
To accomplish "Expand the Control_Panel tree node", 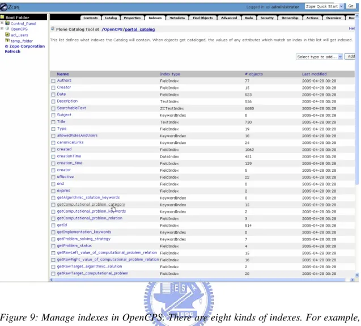I will [x=2, y=23].
